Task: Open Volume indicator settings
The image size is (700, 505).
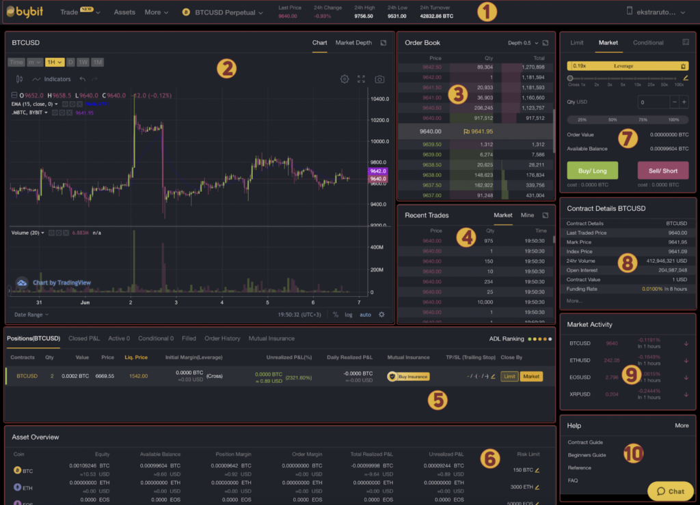Action: click(59, 233)
